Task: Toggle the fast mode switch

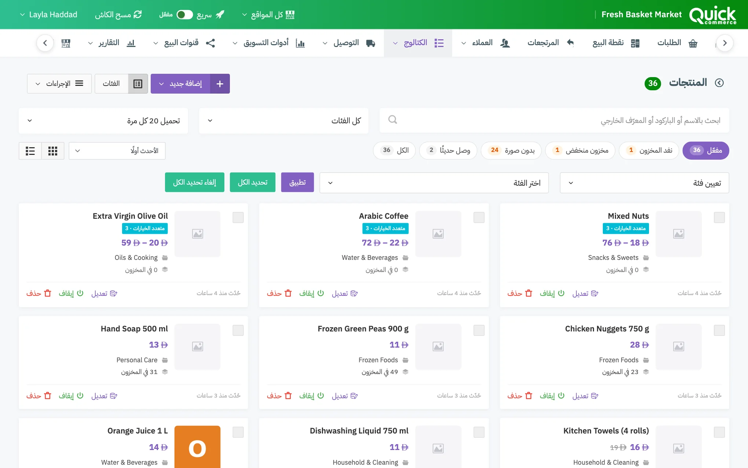Action: [x=184, y=15]
